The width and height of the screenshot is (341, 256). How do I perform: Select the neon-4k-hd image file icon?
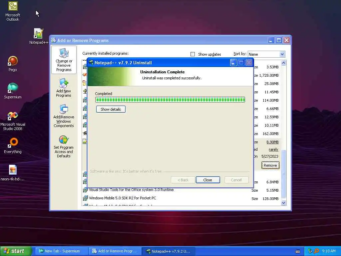[13, 173]
